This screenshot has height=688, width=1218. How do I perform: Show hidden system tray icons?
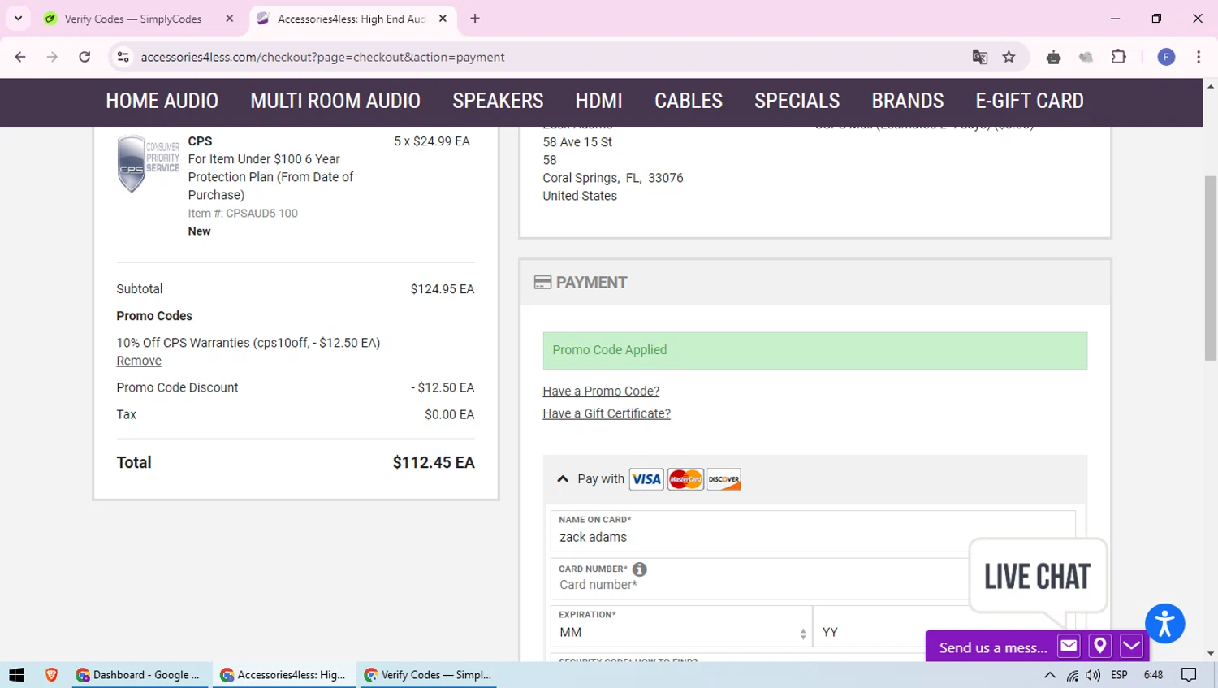pyautogui.click(x=1050, y=675)
